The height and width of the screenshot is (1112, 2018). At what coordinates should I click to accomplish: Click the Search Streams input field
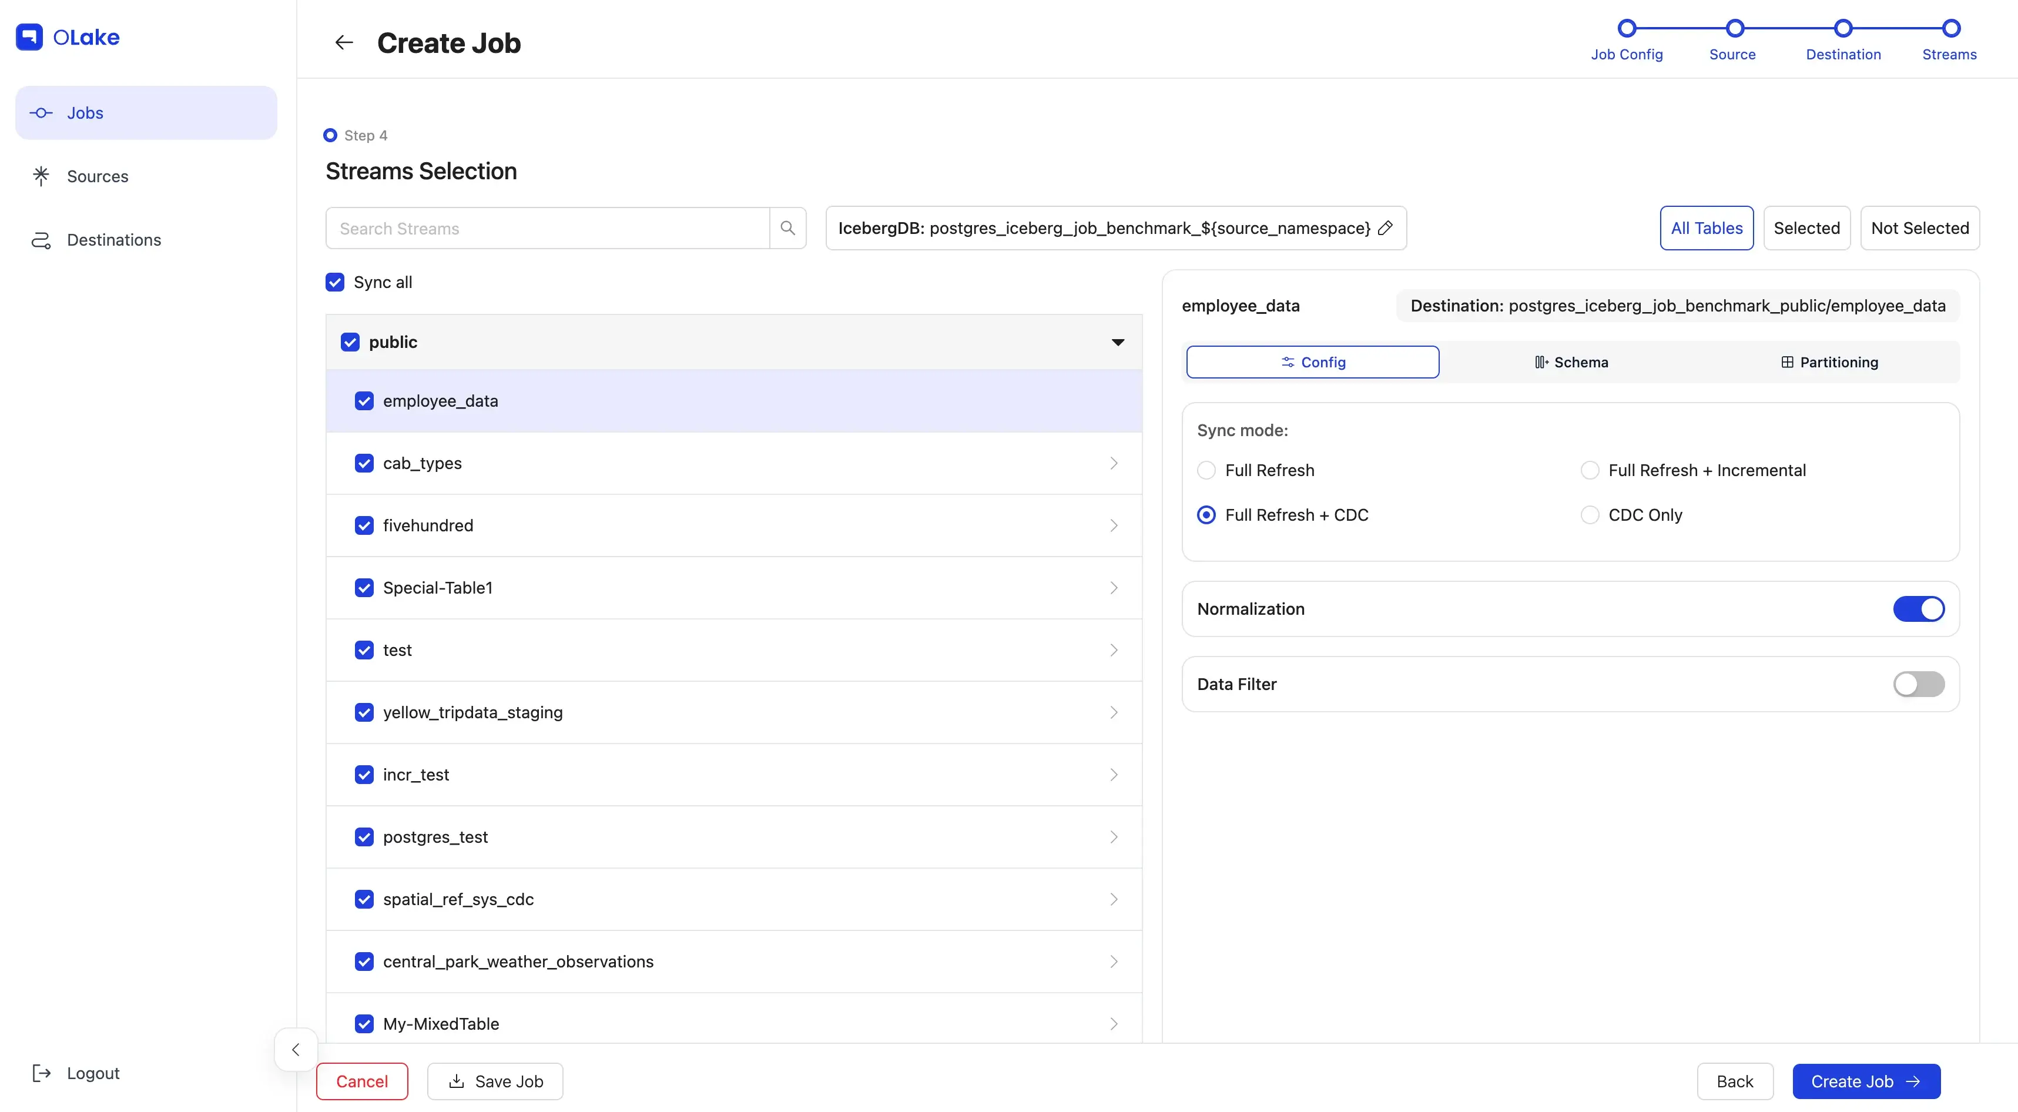click(x=547, y=228)
